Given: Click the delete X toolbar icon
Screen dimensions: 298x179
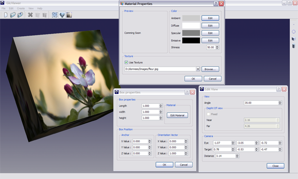Looking at the screenshot, I should (30, 15).
